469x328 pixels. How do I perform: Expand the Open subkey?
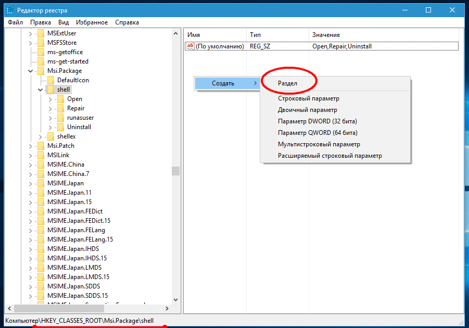pyautogui.click(x=50, y=99)
